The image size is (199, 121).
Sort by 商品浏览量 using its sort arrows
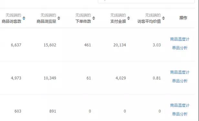[59, 18]
